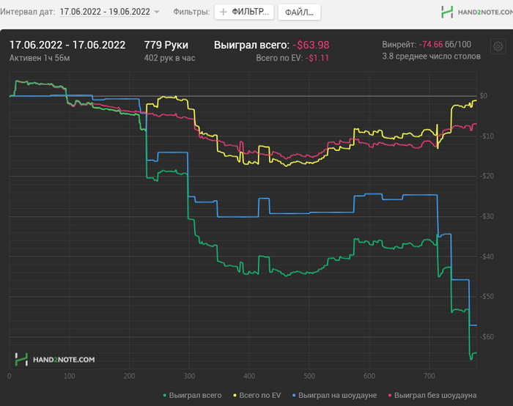Toggle the 'Всего по EV' legend series
This screenshot has width=513, height=406.
tap(256, 395)
